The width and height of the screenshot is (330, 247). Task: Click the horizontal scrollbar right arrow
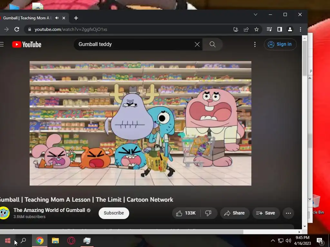[299, 232]
